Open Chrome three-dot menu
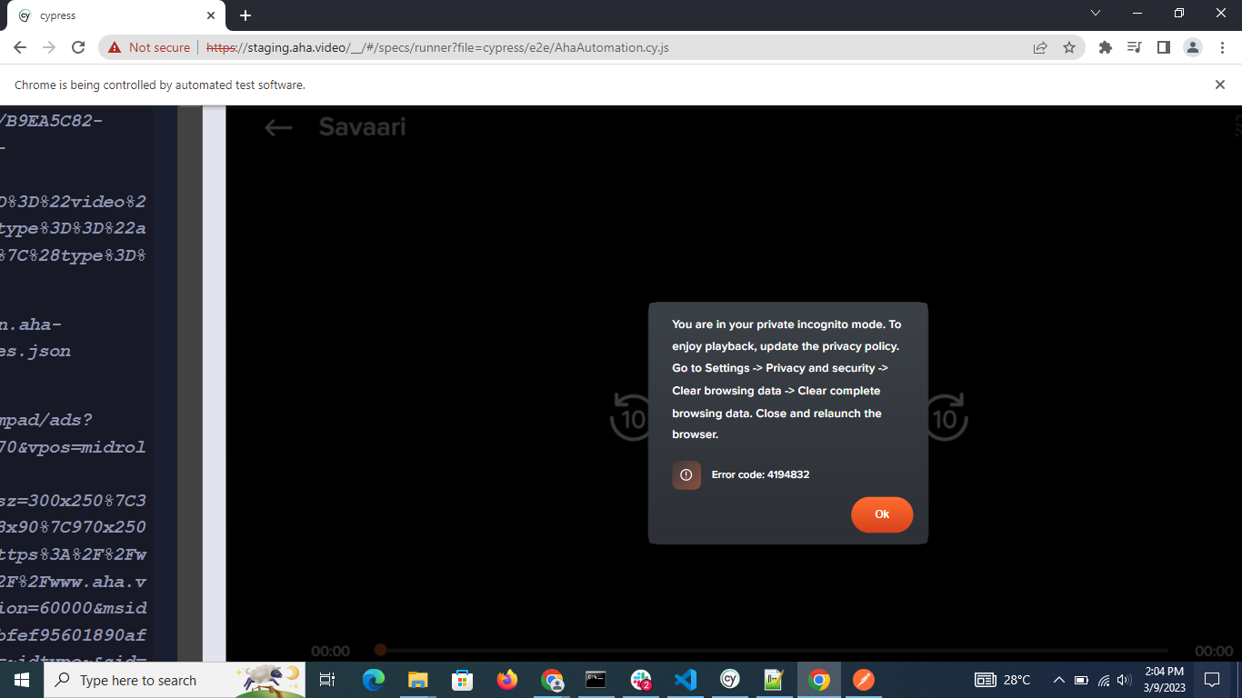 click(1221, 47)
